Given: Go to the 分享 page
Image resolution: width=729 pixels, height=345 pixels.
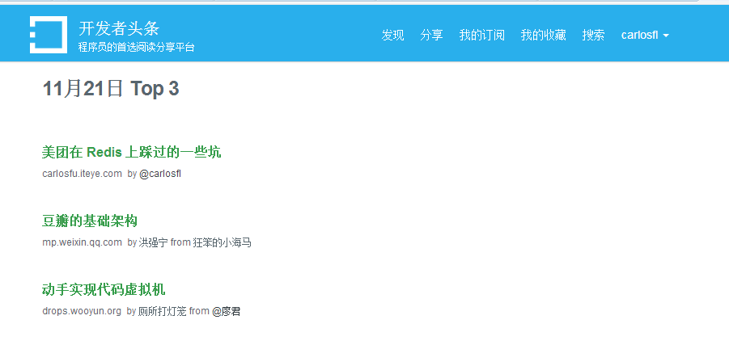Looking at the screenshot, I should 431,36.
